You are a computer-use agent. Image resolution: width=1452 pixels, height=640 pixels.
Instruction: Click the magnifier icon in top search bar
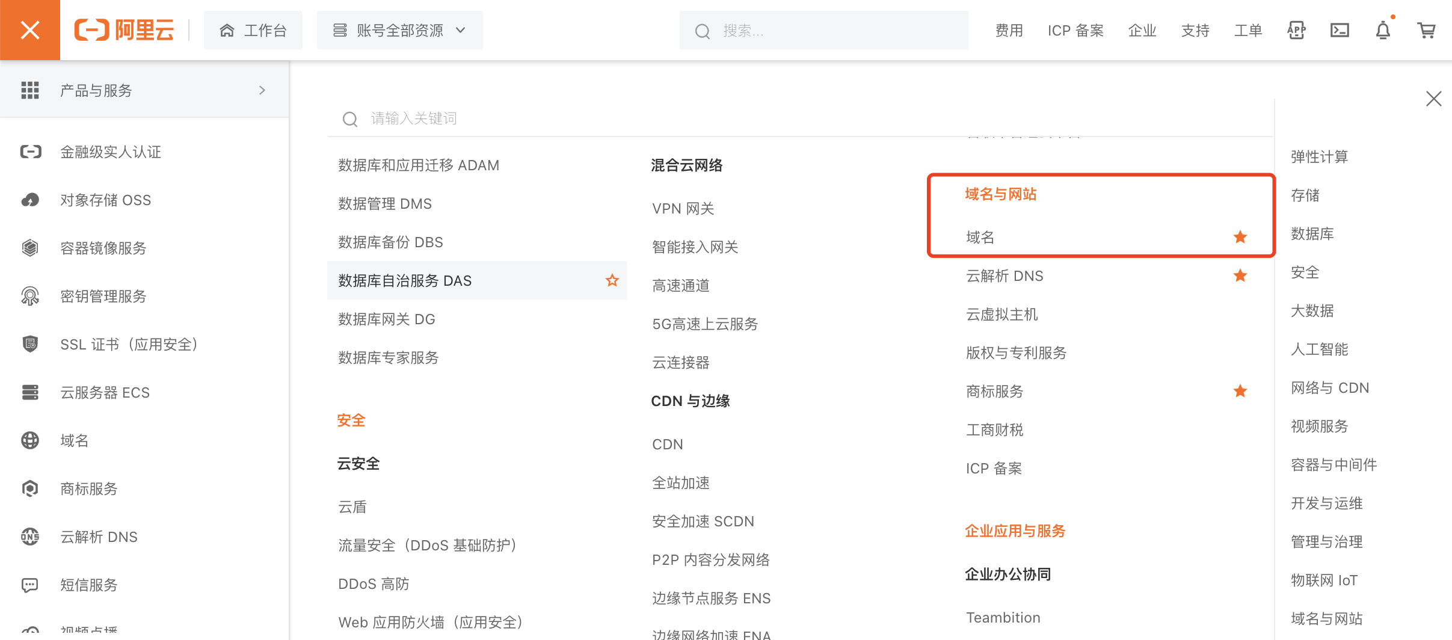pyautogui.click(x=702, y=31)
